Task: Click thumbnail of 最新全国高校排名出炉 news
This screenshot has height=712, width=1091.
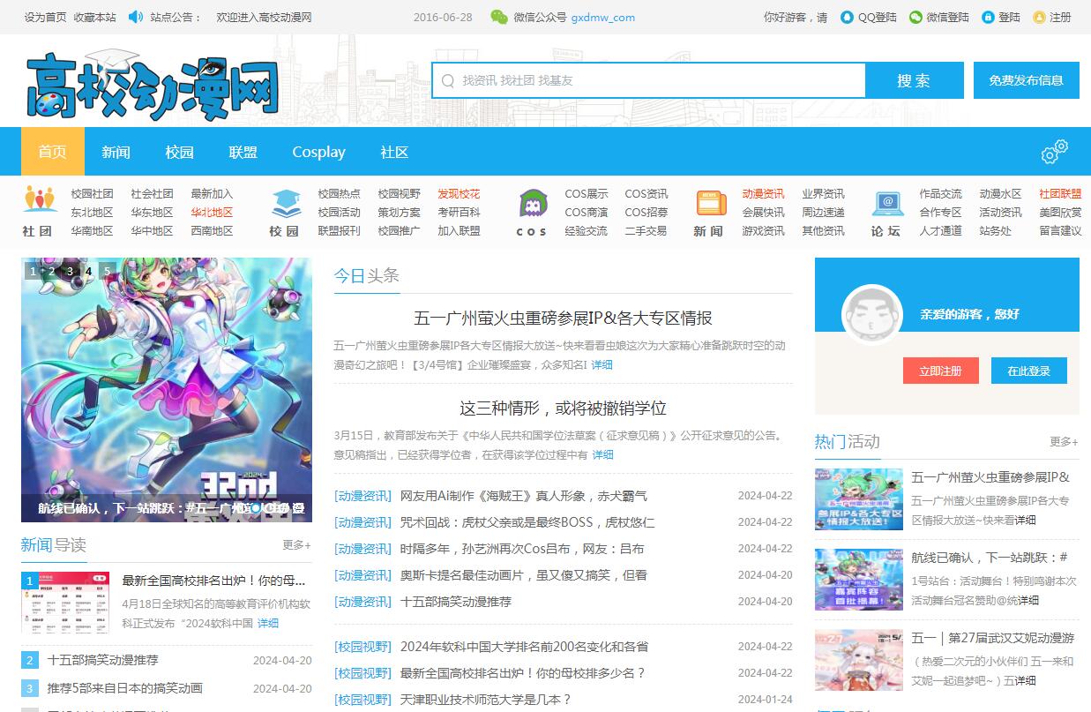Action: click(65, 602)
